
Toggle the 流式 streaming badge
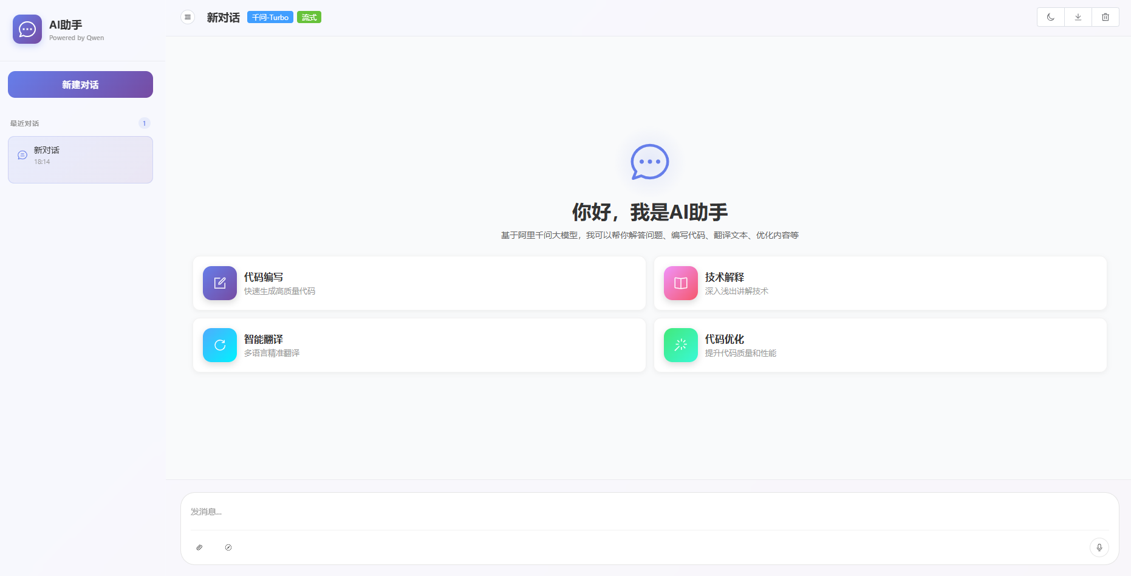[x=309, y=17]
